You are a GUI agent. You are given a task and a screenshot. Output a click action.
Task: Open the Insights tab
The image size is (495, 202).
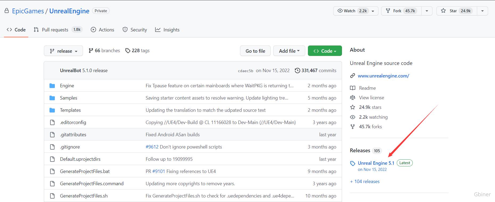167,30
